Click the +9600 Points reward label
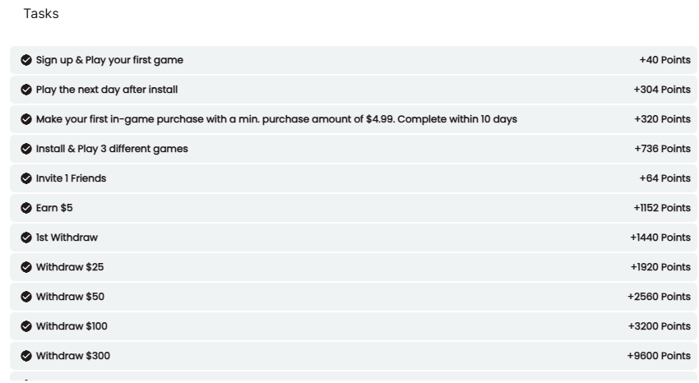 [659, 356]
